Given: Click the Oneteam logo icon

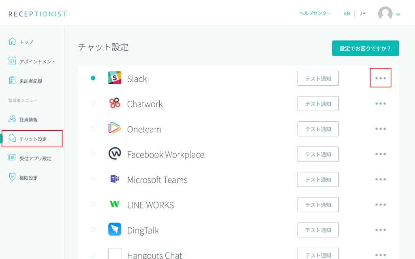Looking at the screenshot, I should tap(115, 129).
